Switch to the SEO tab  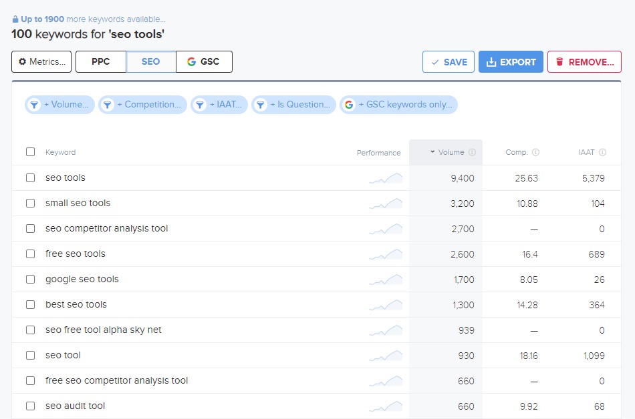(150, 62)
